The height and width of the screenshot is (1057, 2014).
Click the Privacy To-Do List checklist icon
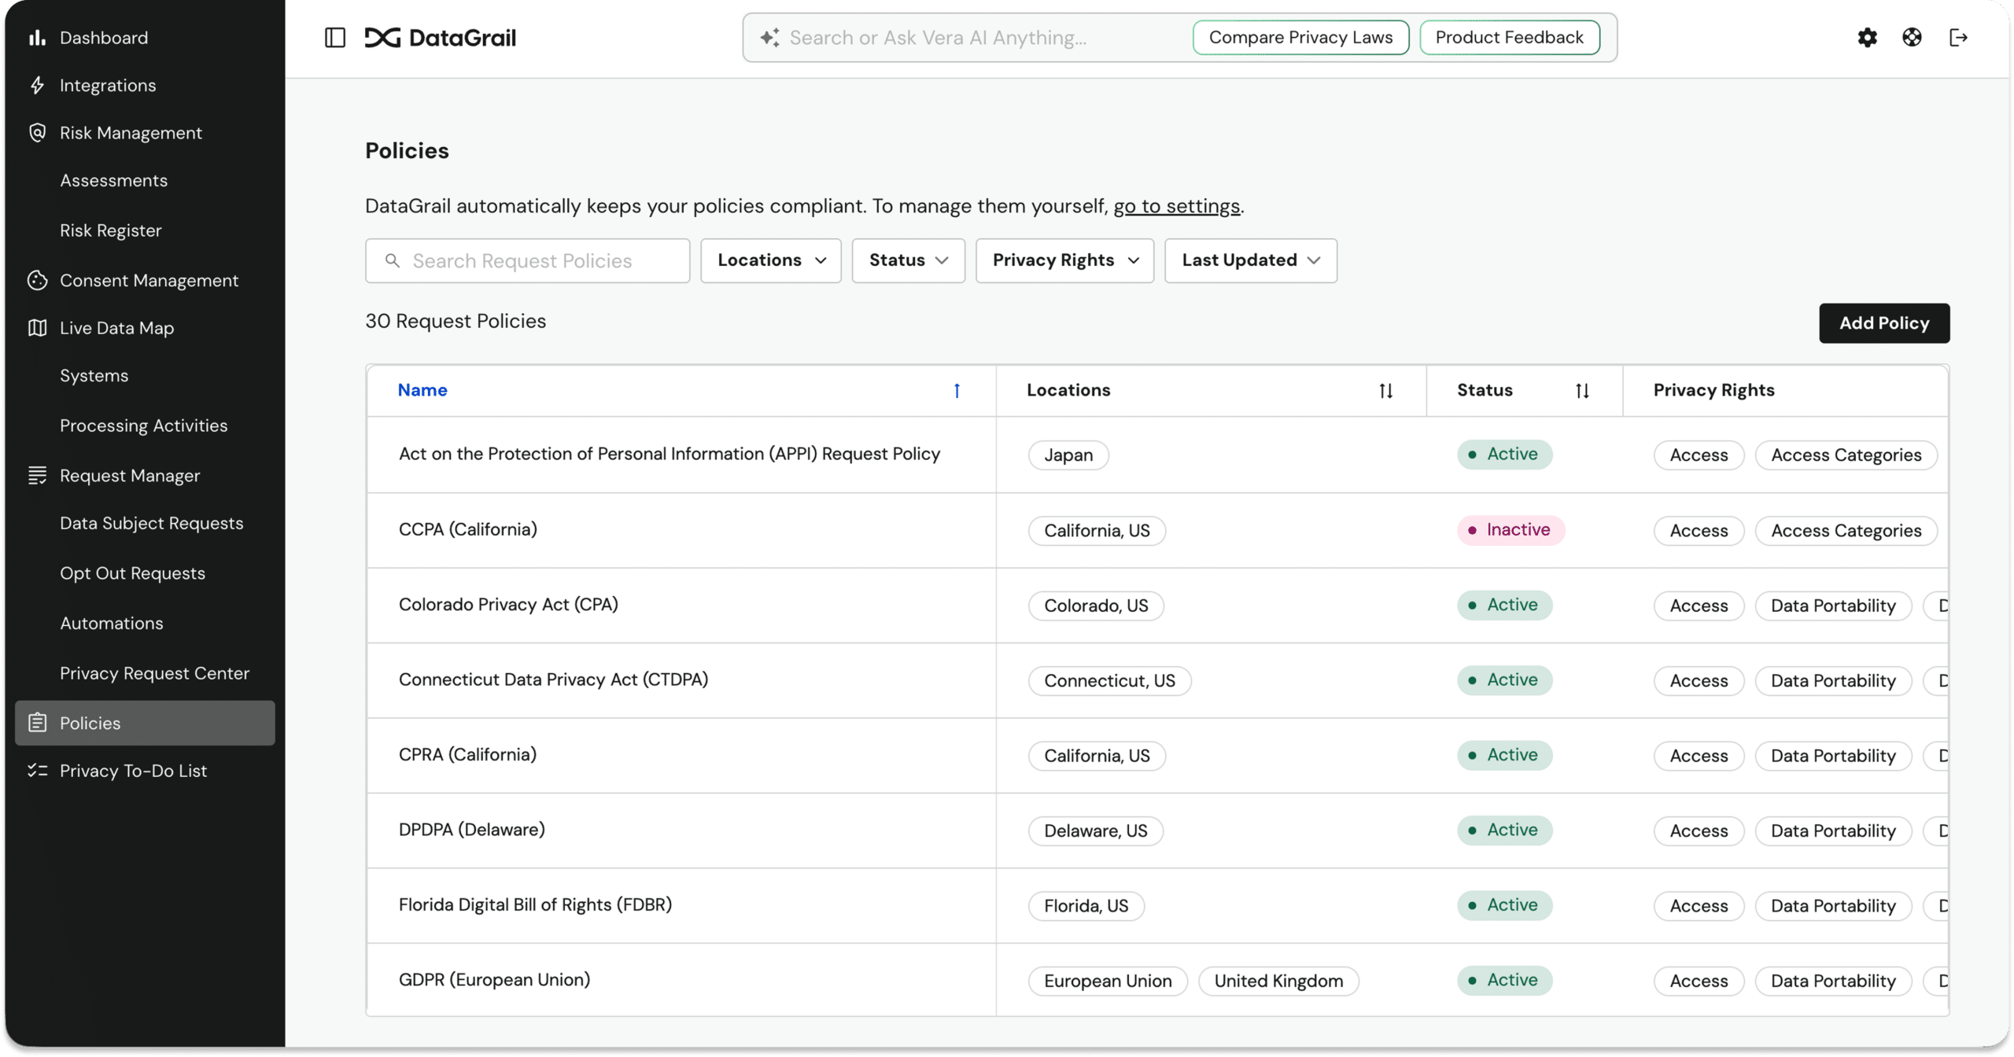pyautogui.click(x=37, y=771)
